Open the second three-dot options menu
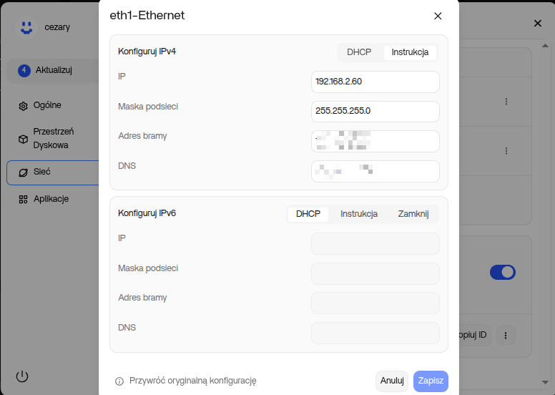 506,151
